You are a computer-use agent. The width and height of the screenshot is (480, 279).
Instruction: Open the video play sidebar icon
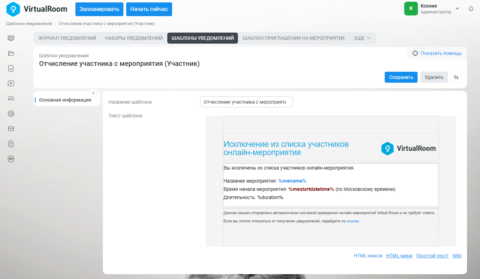[11, 83]
